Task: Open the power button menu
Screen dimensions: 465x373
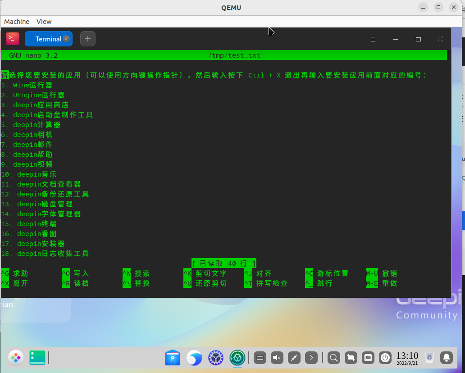Action: (x=385, y=358)
